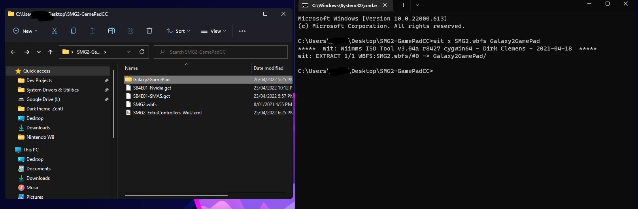Go back with the Back arrow
The height and width of the screenshot is (209, 638).
click(x=13, y=52)
